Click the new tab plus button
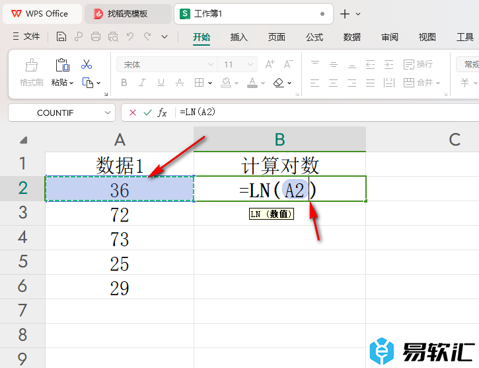 345,14
